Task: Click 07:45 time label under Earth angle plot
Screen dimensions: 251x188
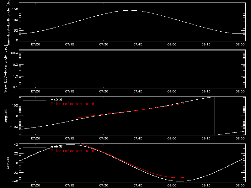Action: pyautogui.click(x=138, y=44)
